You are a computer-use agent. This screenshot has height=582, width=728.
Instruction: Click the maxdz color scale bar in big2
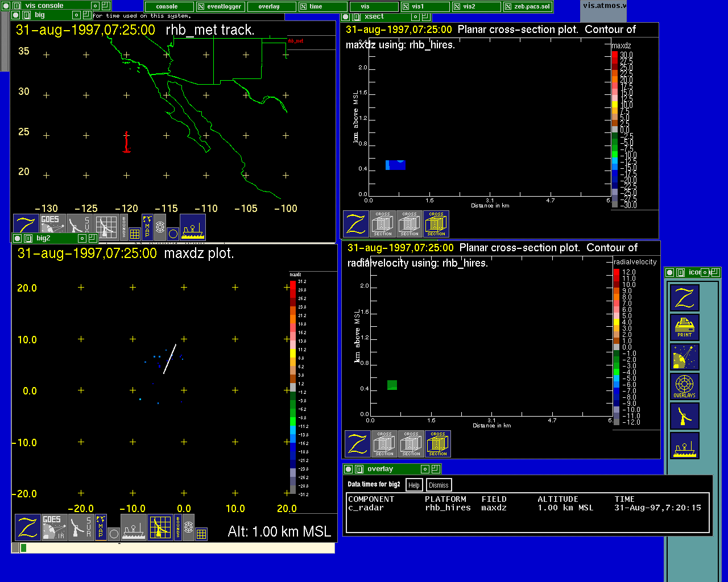[293, 386]
